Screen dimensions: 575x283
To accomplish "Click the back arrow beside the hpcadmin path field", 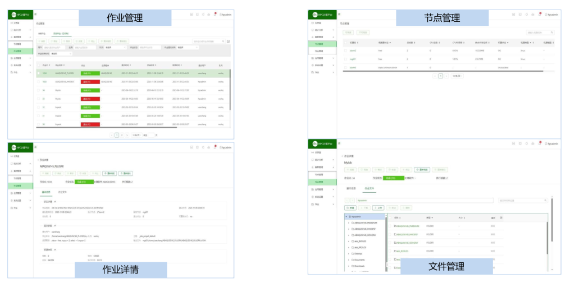I will point(346,200).
